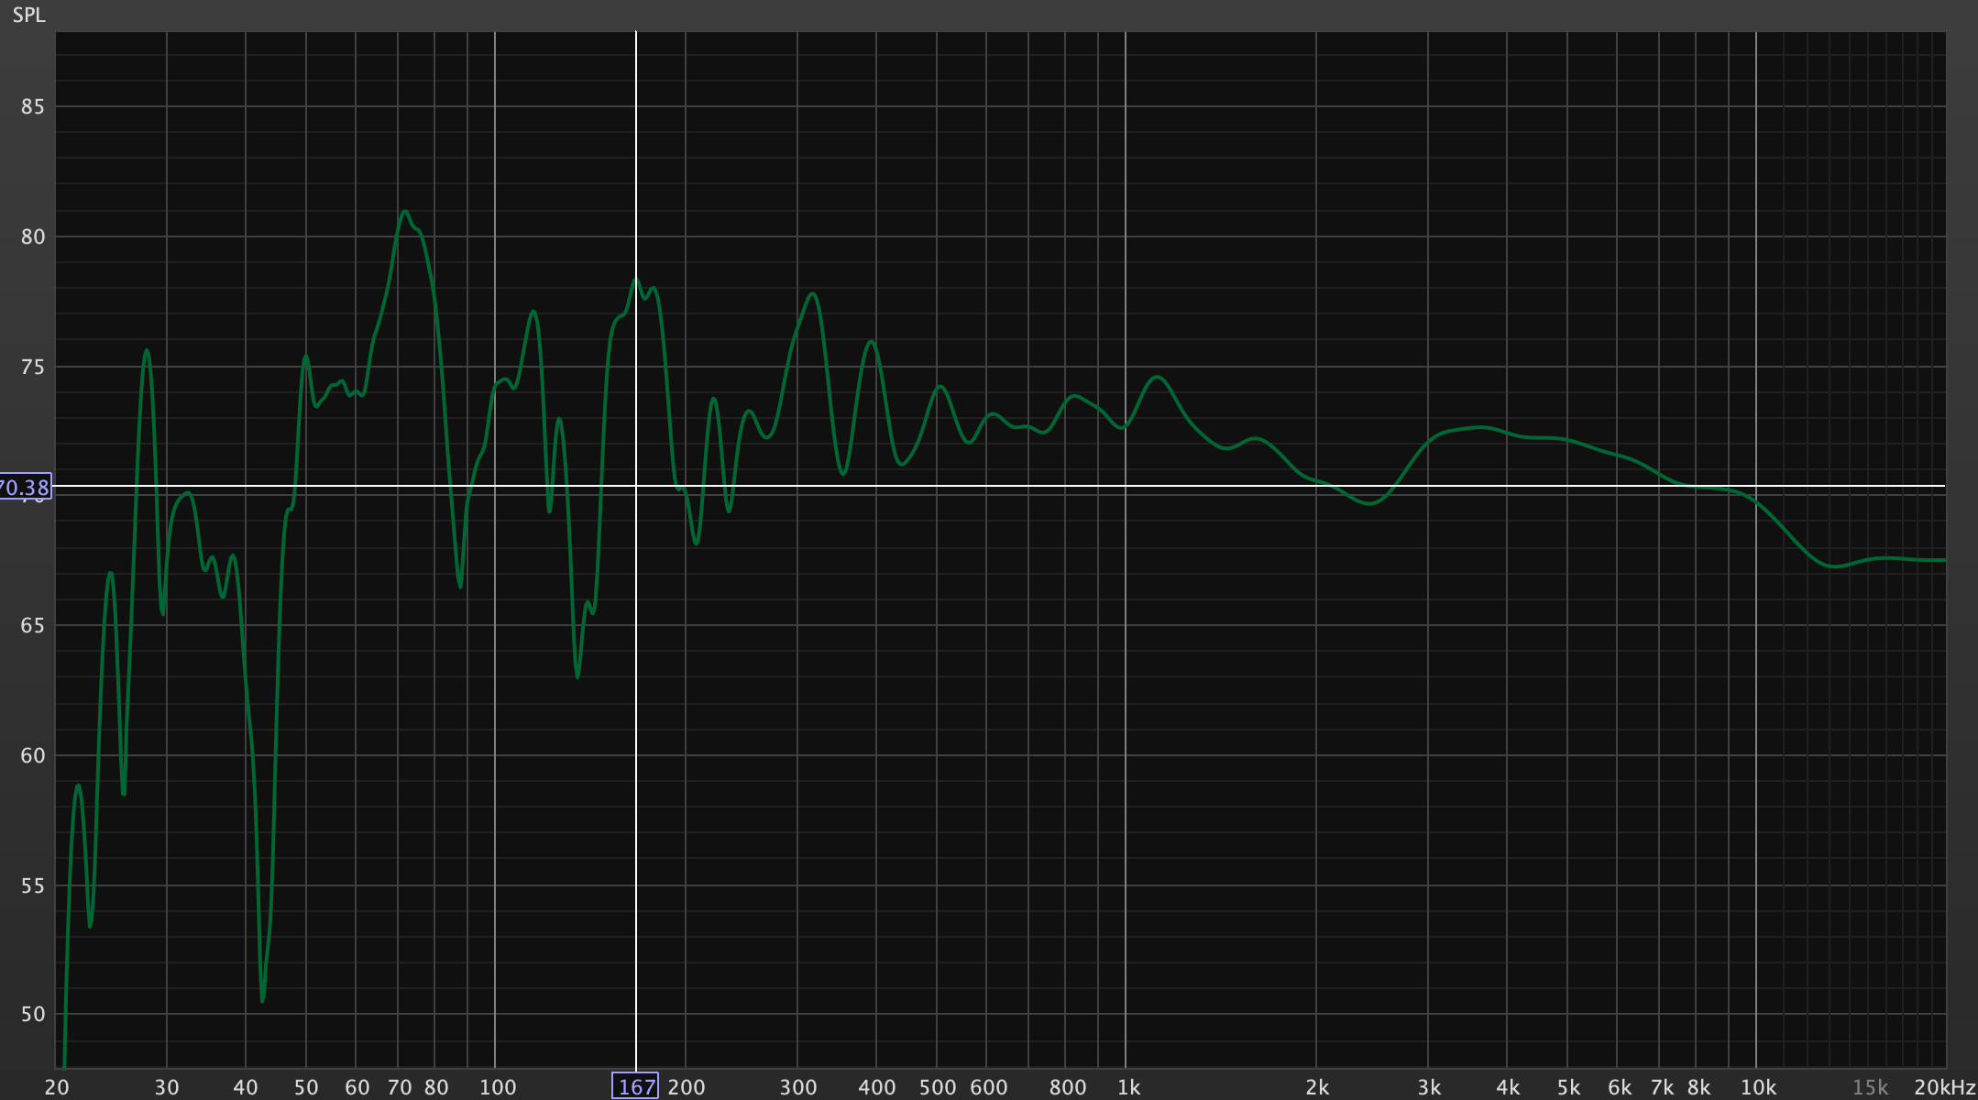This screenshot has width=1978, height=1100.
Task: Click the 60 dB axis label
Action: pyautogui.click(x=32, y=756)
